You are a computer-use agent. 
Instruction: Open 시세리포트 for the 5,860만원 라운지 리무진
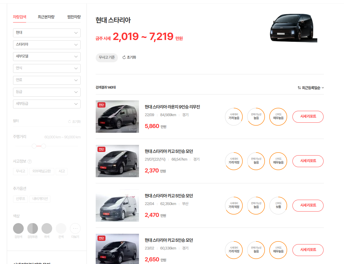308,117
